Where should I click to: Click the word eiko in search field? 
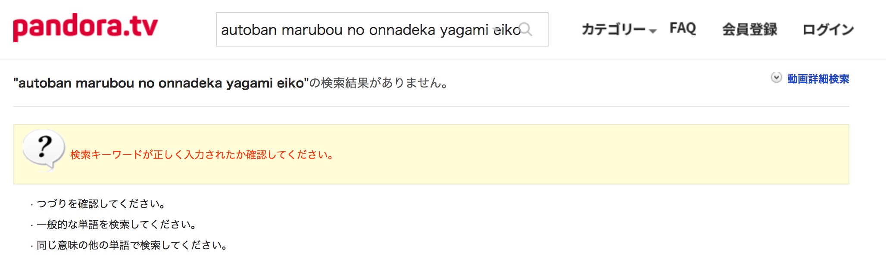pyautogui.click(x=507, y=30)
